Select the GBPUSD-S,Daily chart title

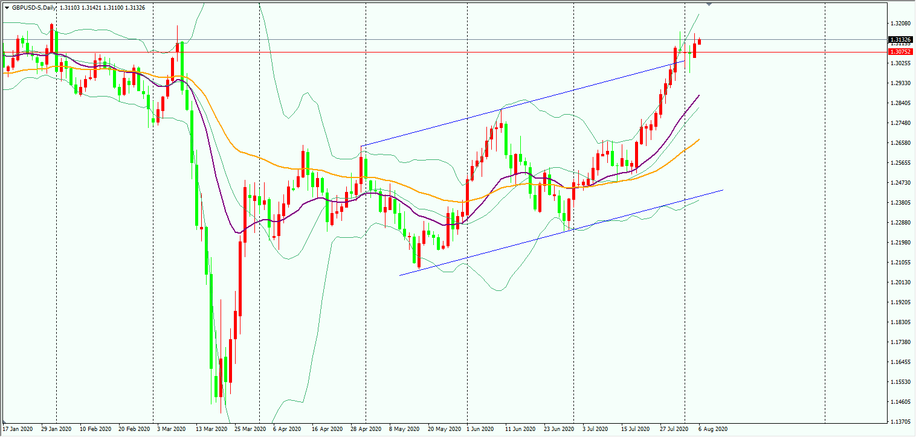point(34,8)
